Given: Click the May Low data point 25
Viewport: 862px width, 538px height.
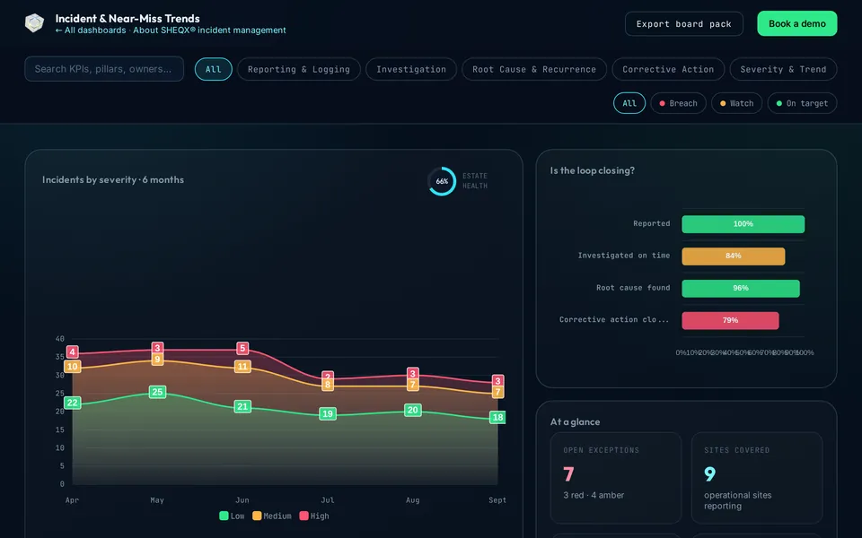Looking at the screenshot, I should tap(157, 392).
